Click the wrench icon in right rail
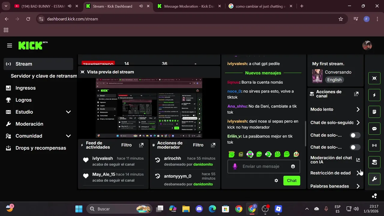The width and height of the screenshot is (384, 216). coord(374,179)
